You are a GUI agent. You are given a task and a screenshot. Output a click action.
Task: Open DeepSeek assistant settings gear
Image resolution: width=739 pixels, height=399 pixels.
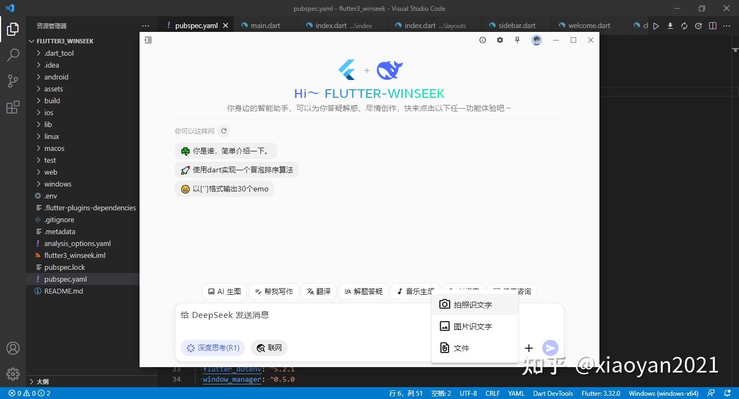click(x=499, y=39)
